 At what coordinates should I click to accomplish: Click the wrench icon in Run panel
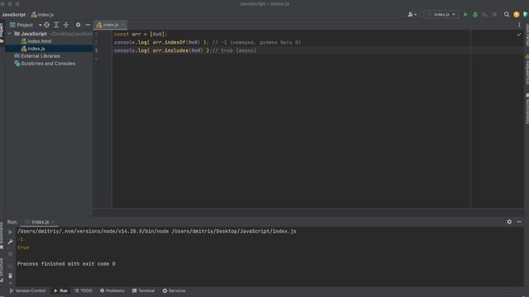(x=10, y=242)
